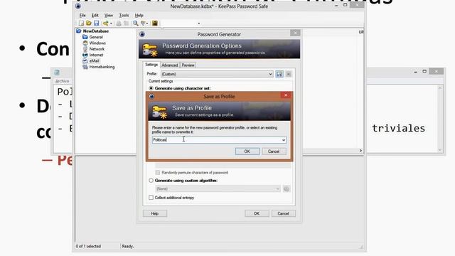Close the Save as Profile dialog
This screenshot has height=256, width=455.
(x=286, y=95)
